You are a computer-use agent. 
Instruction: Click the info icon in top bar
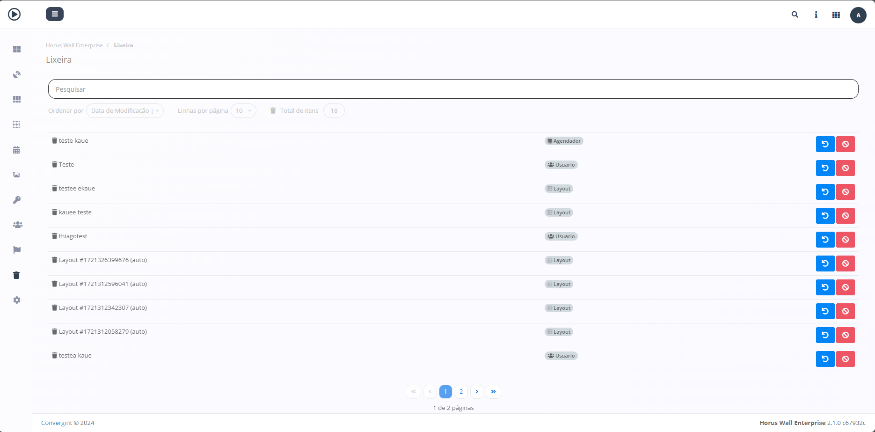[816, 15]
